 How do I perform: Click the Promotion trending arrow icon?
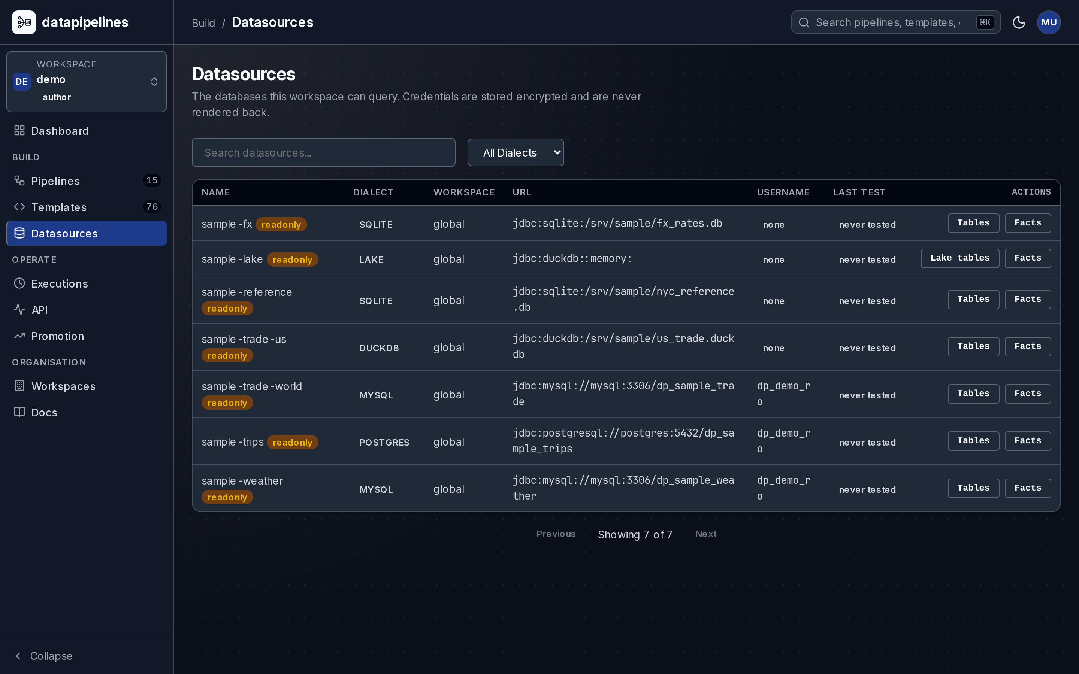pos(19,336)
